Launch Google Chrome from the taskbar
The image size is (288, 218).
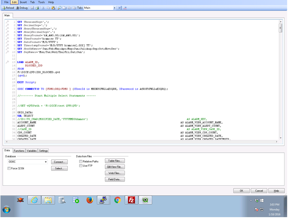tap(117, 200)
